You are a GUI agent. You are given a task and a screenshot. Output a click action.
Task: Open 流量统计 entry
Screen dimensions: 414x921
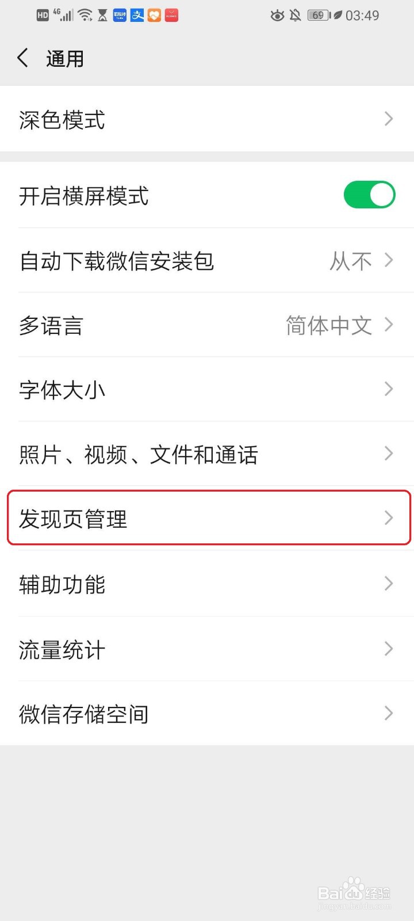click(207, 649)
